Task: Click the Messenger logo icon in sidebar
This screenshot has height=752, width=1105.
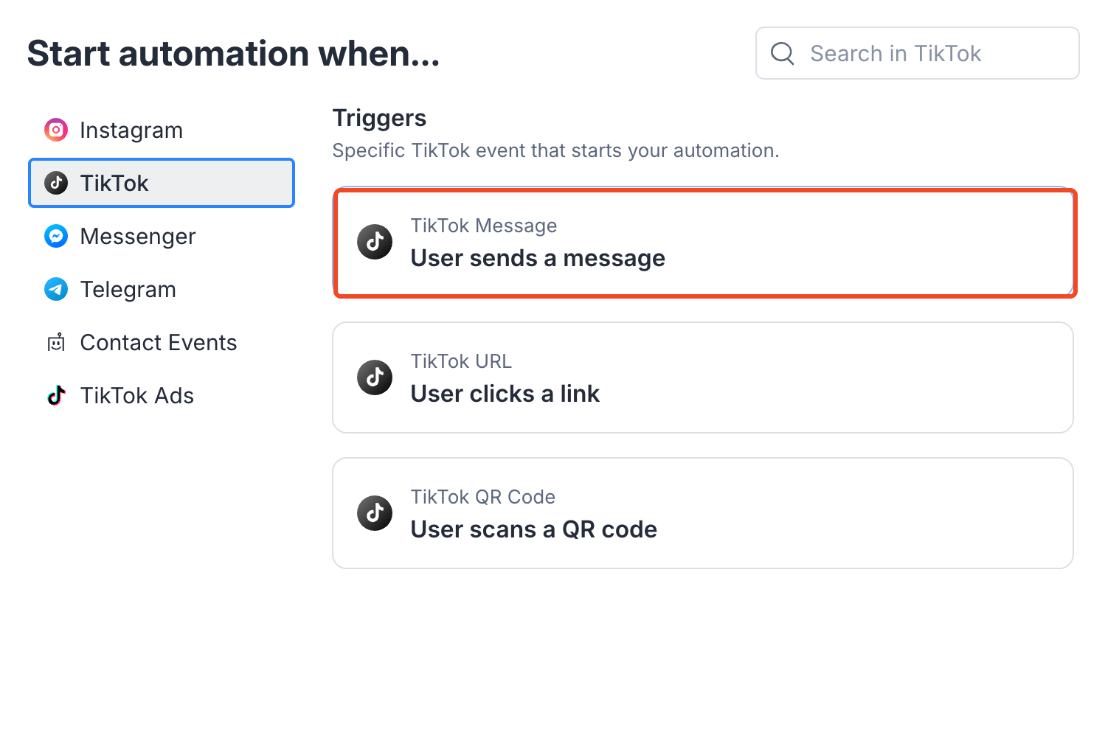Action: [56, 236]
